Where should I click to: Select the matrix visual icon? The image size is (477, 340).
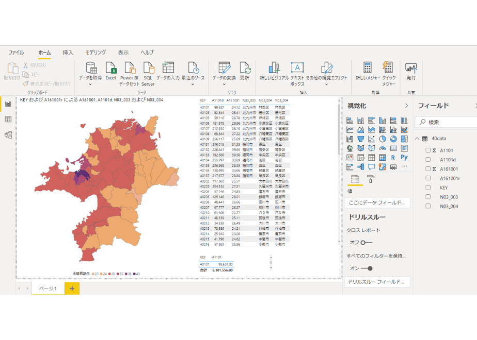(x=383, y=158)
